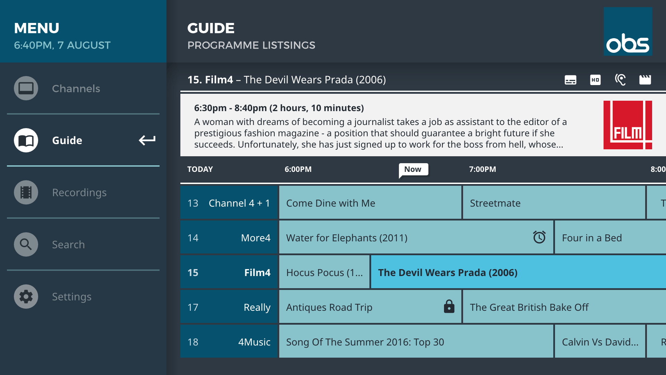Select The Devil Wears Prada (2006) cell
666x375 pixels.
[x=519, y=272]
